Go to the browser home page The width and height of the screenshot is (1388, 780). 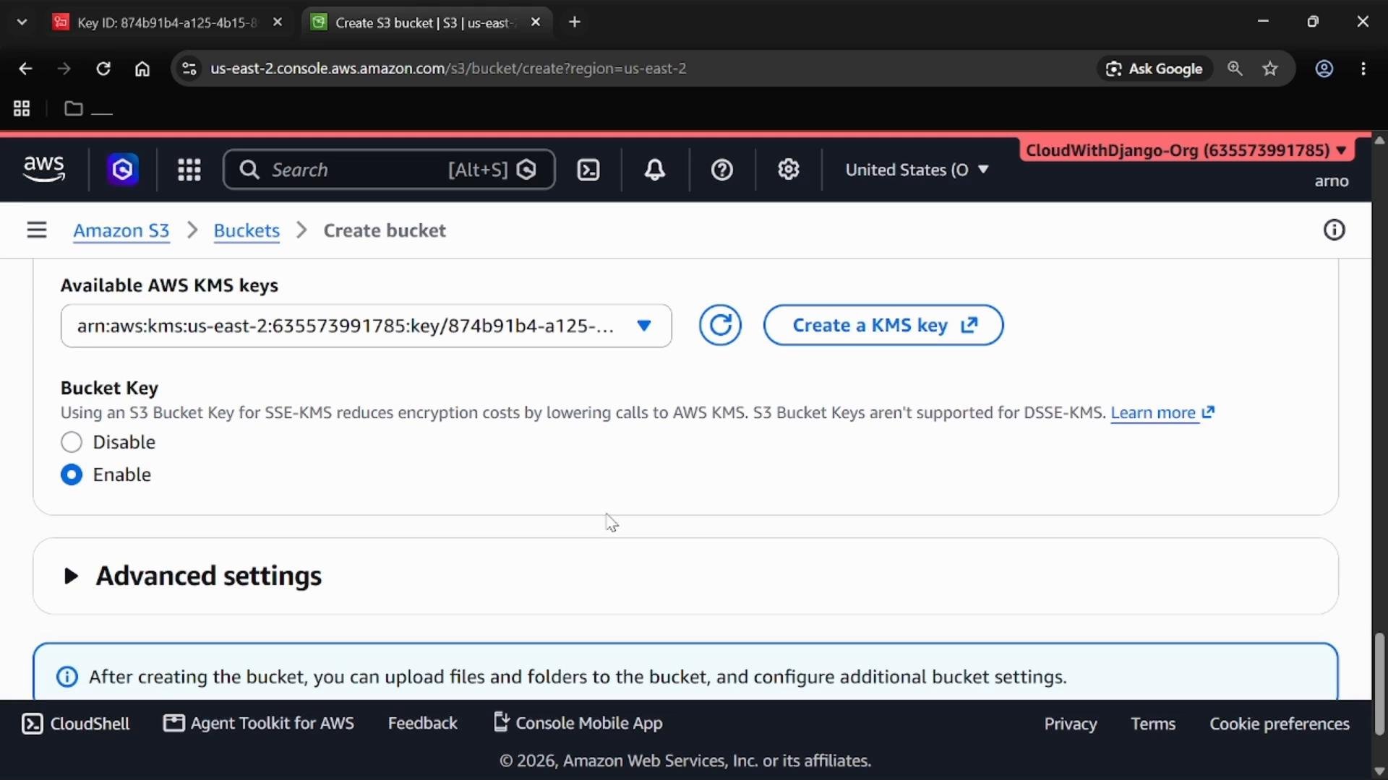(x=142, y=69)
